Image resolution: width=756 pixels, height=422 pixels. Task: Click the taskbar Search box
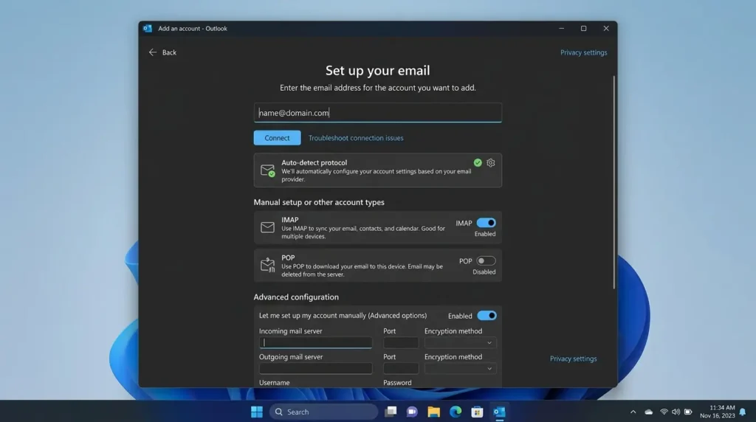[x=323, y=412]
